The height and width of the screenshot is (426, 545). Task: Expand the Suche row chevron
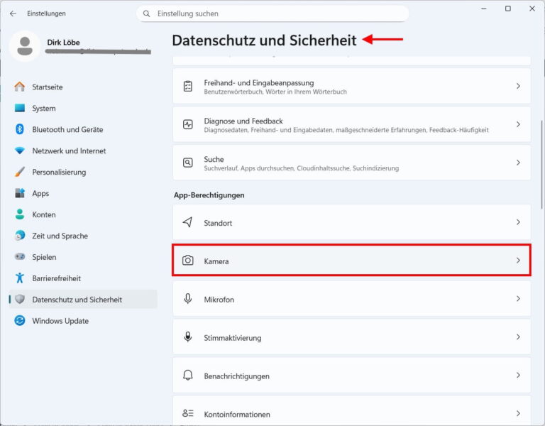(518, 163)
